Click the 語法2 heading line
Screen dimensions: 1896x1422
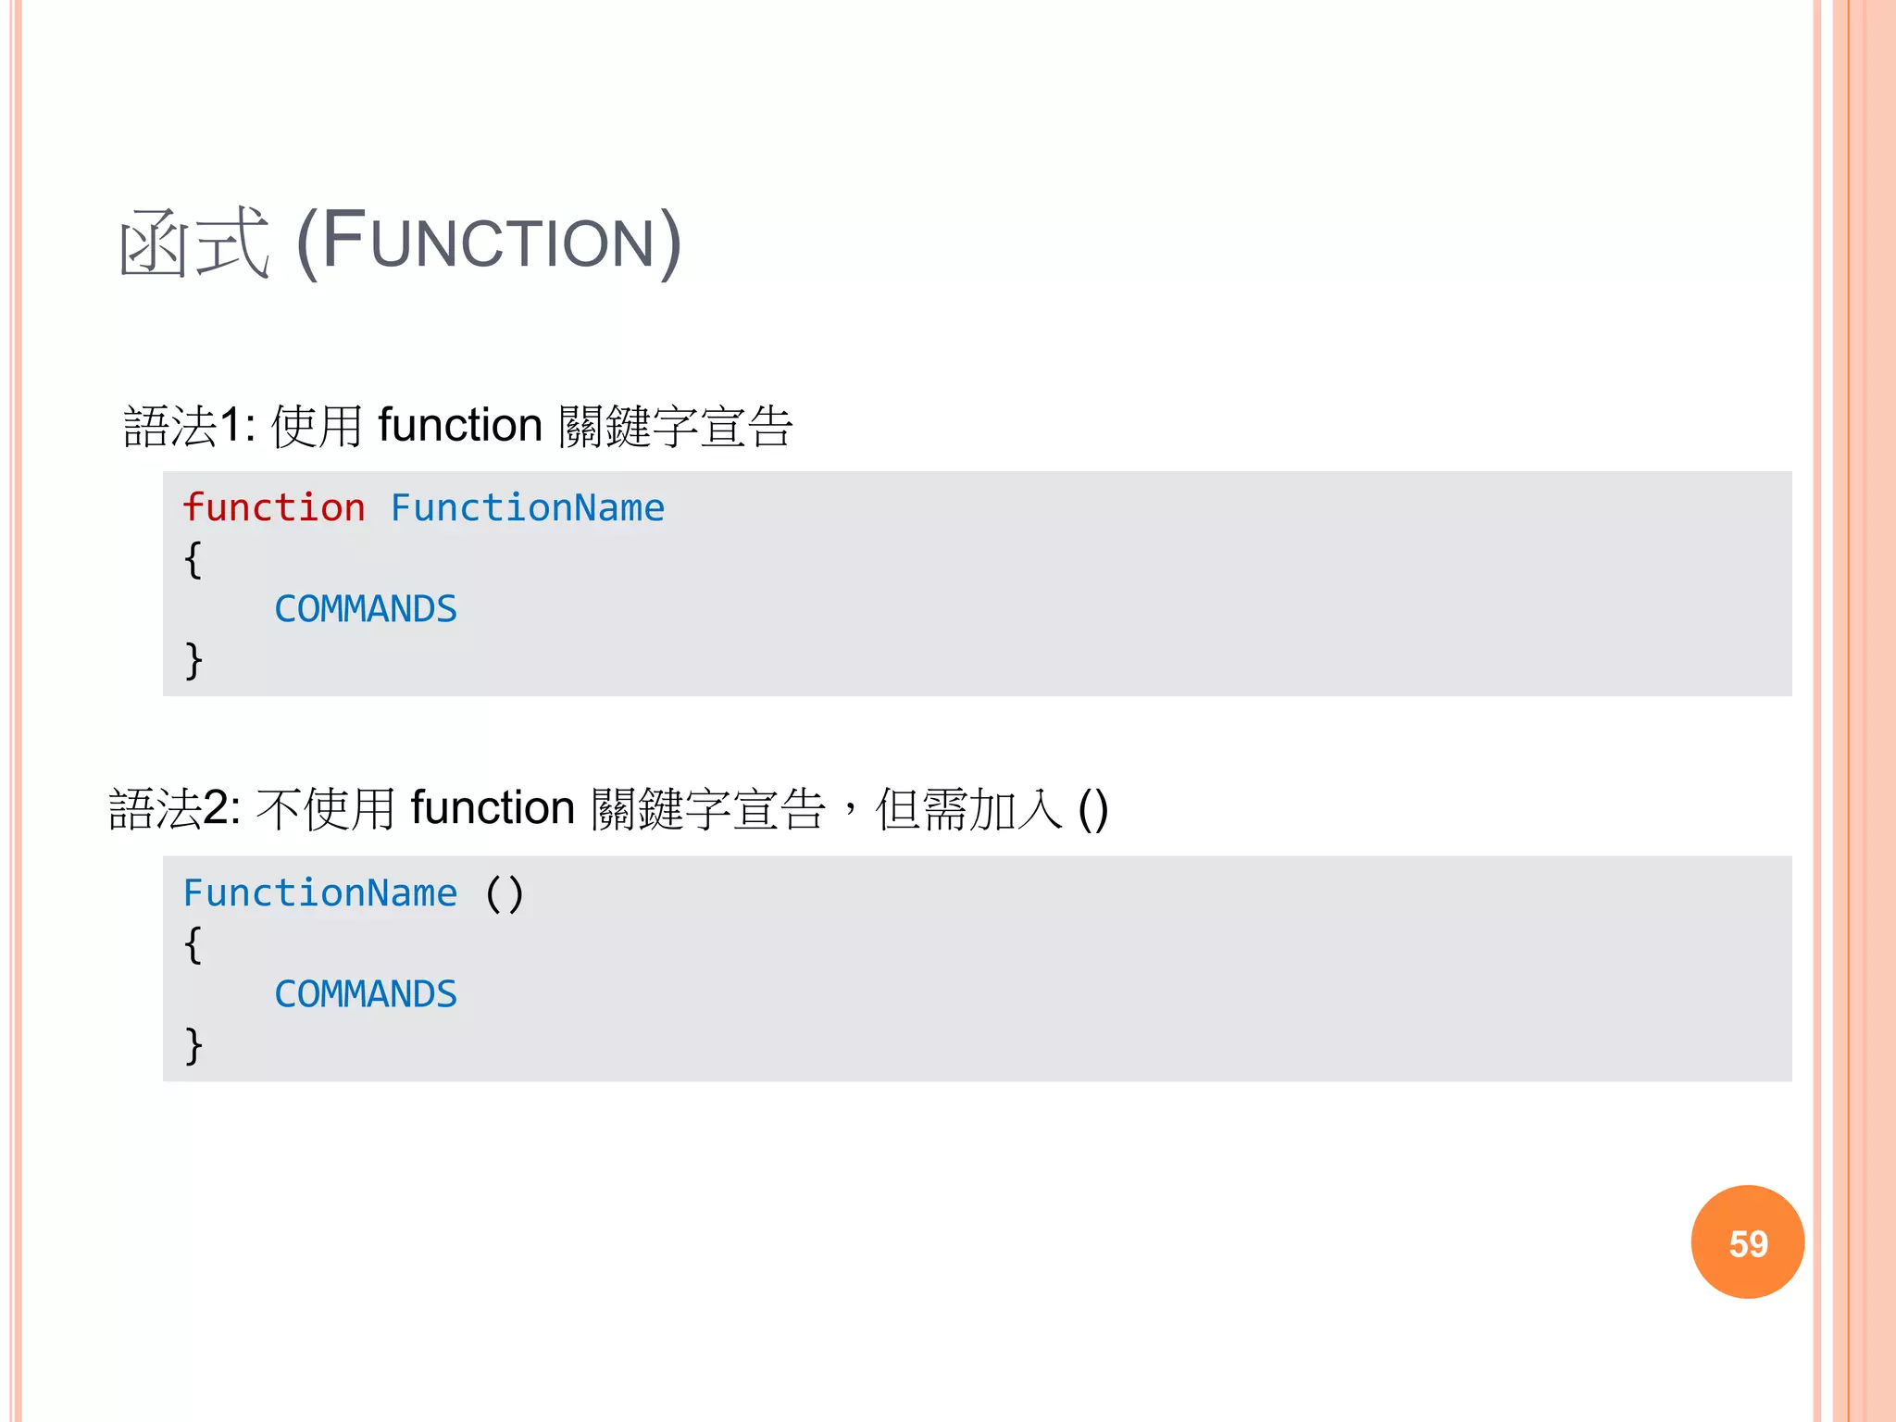(607, 809)
